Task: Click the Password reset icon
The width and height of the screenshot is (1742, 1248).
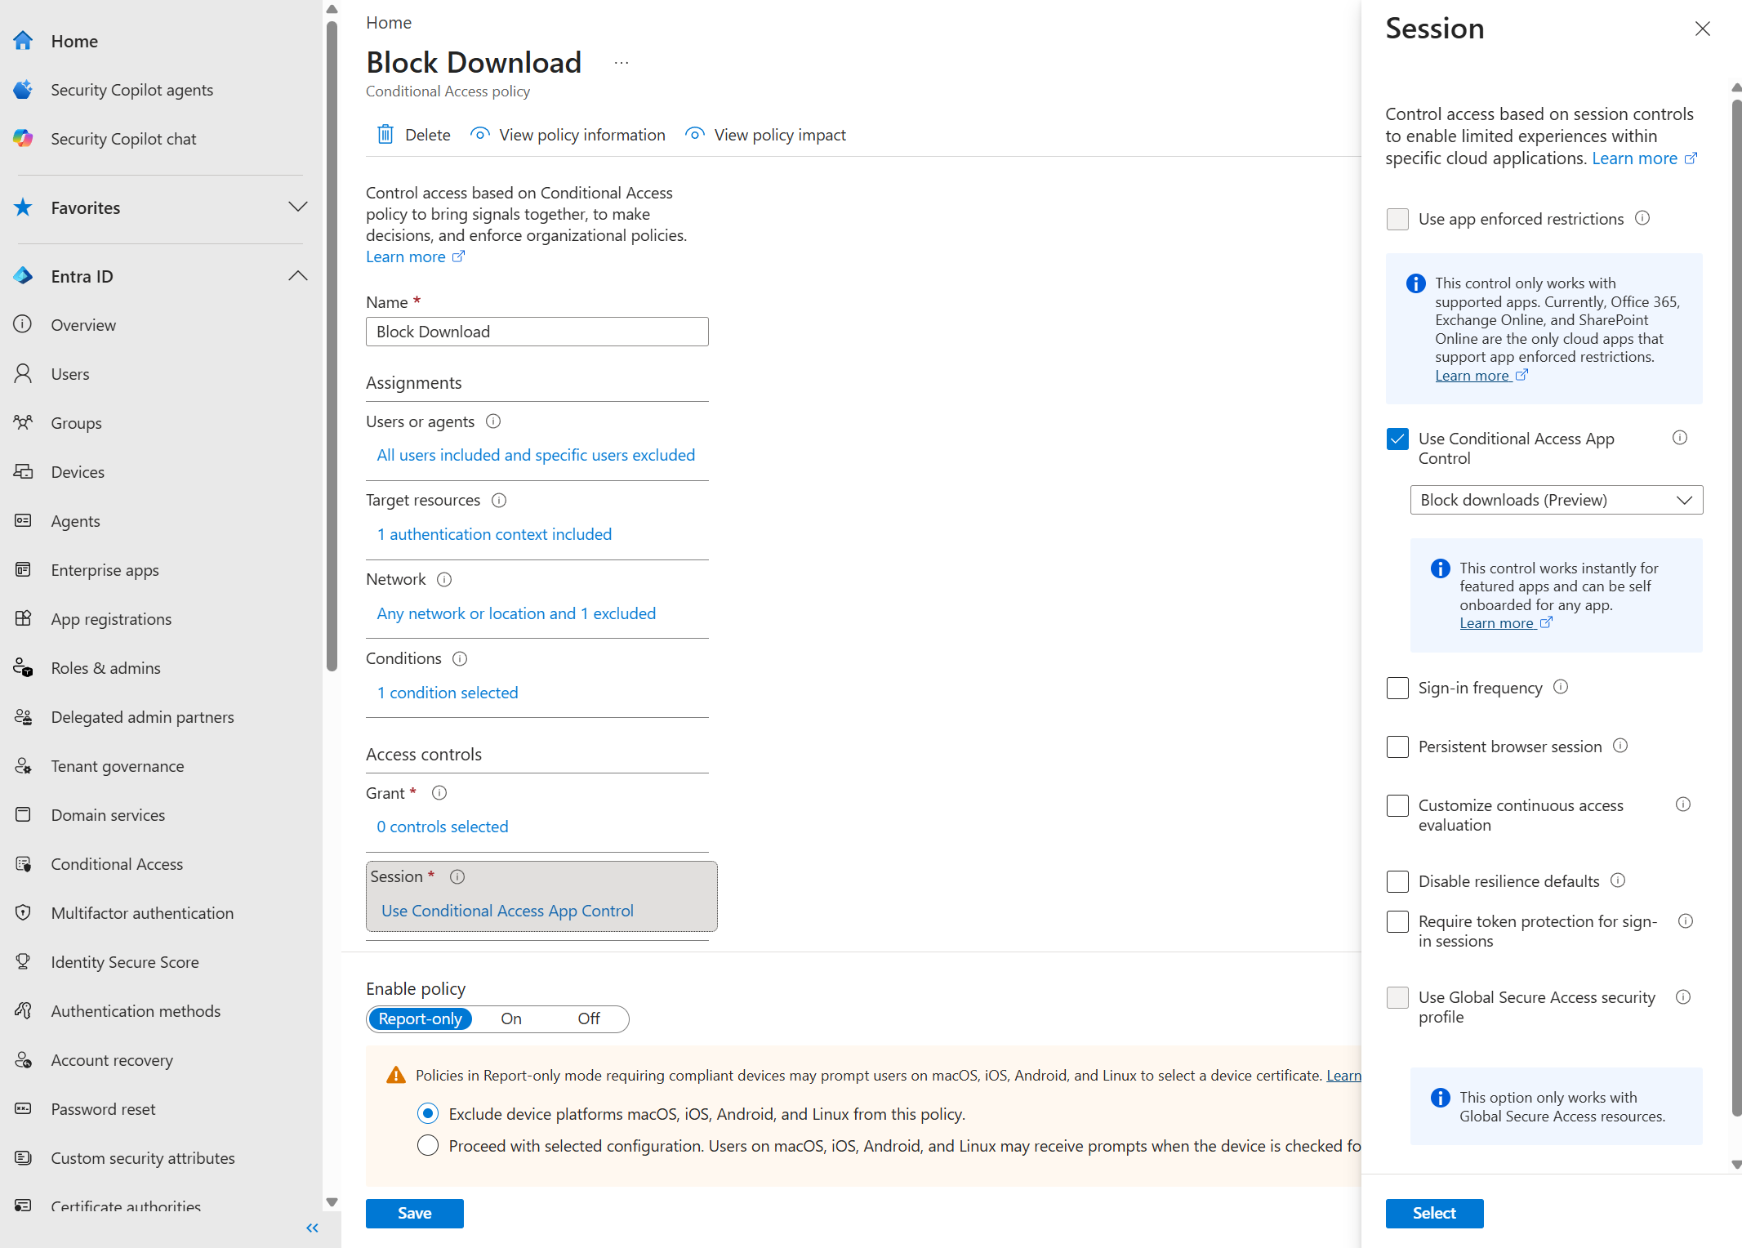Action: tap(23, 1109)
